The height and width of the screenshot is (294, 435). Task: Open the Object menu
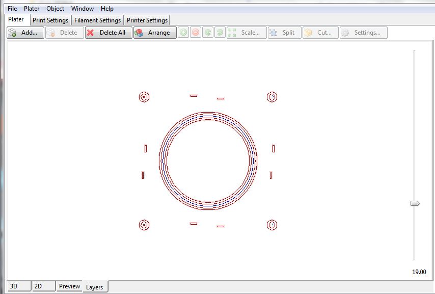coord(55,9)
